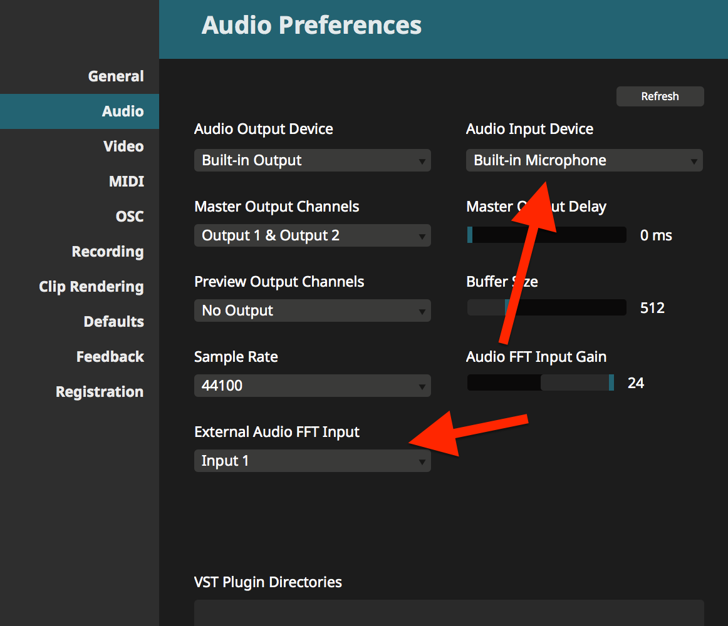This screenshot has height=626, width=728.
Task: Change the Sample Rate dropdown
Action: click(x=312, y=386)
